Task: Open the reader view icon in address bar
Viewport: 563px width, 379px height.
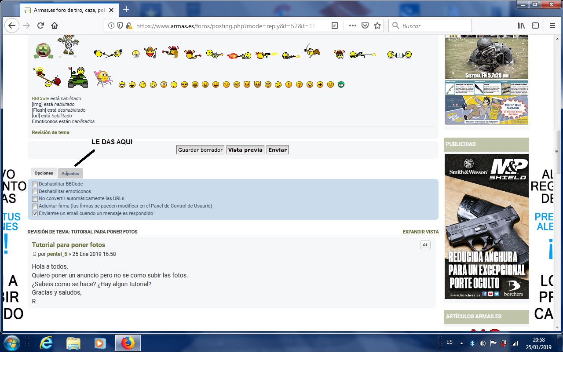Action: (x=335, y=26)
